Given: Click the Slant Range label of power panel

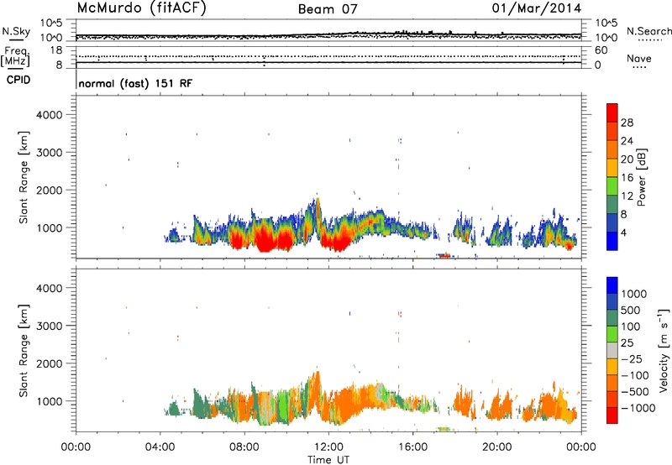Looking at the screenshot, I should tap(24, 177).
